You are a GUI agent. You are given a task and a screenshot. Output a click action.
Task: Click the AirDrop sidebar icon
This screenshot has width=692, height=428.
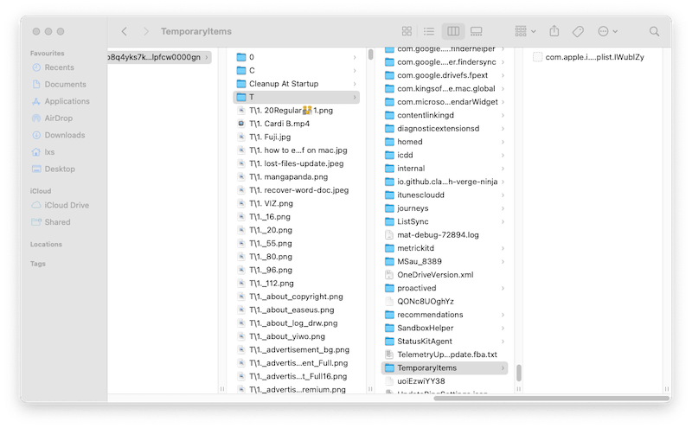click(x=36, y=118)
